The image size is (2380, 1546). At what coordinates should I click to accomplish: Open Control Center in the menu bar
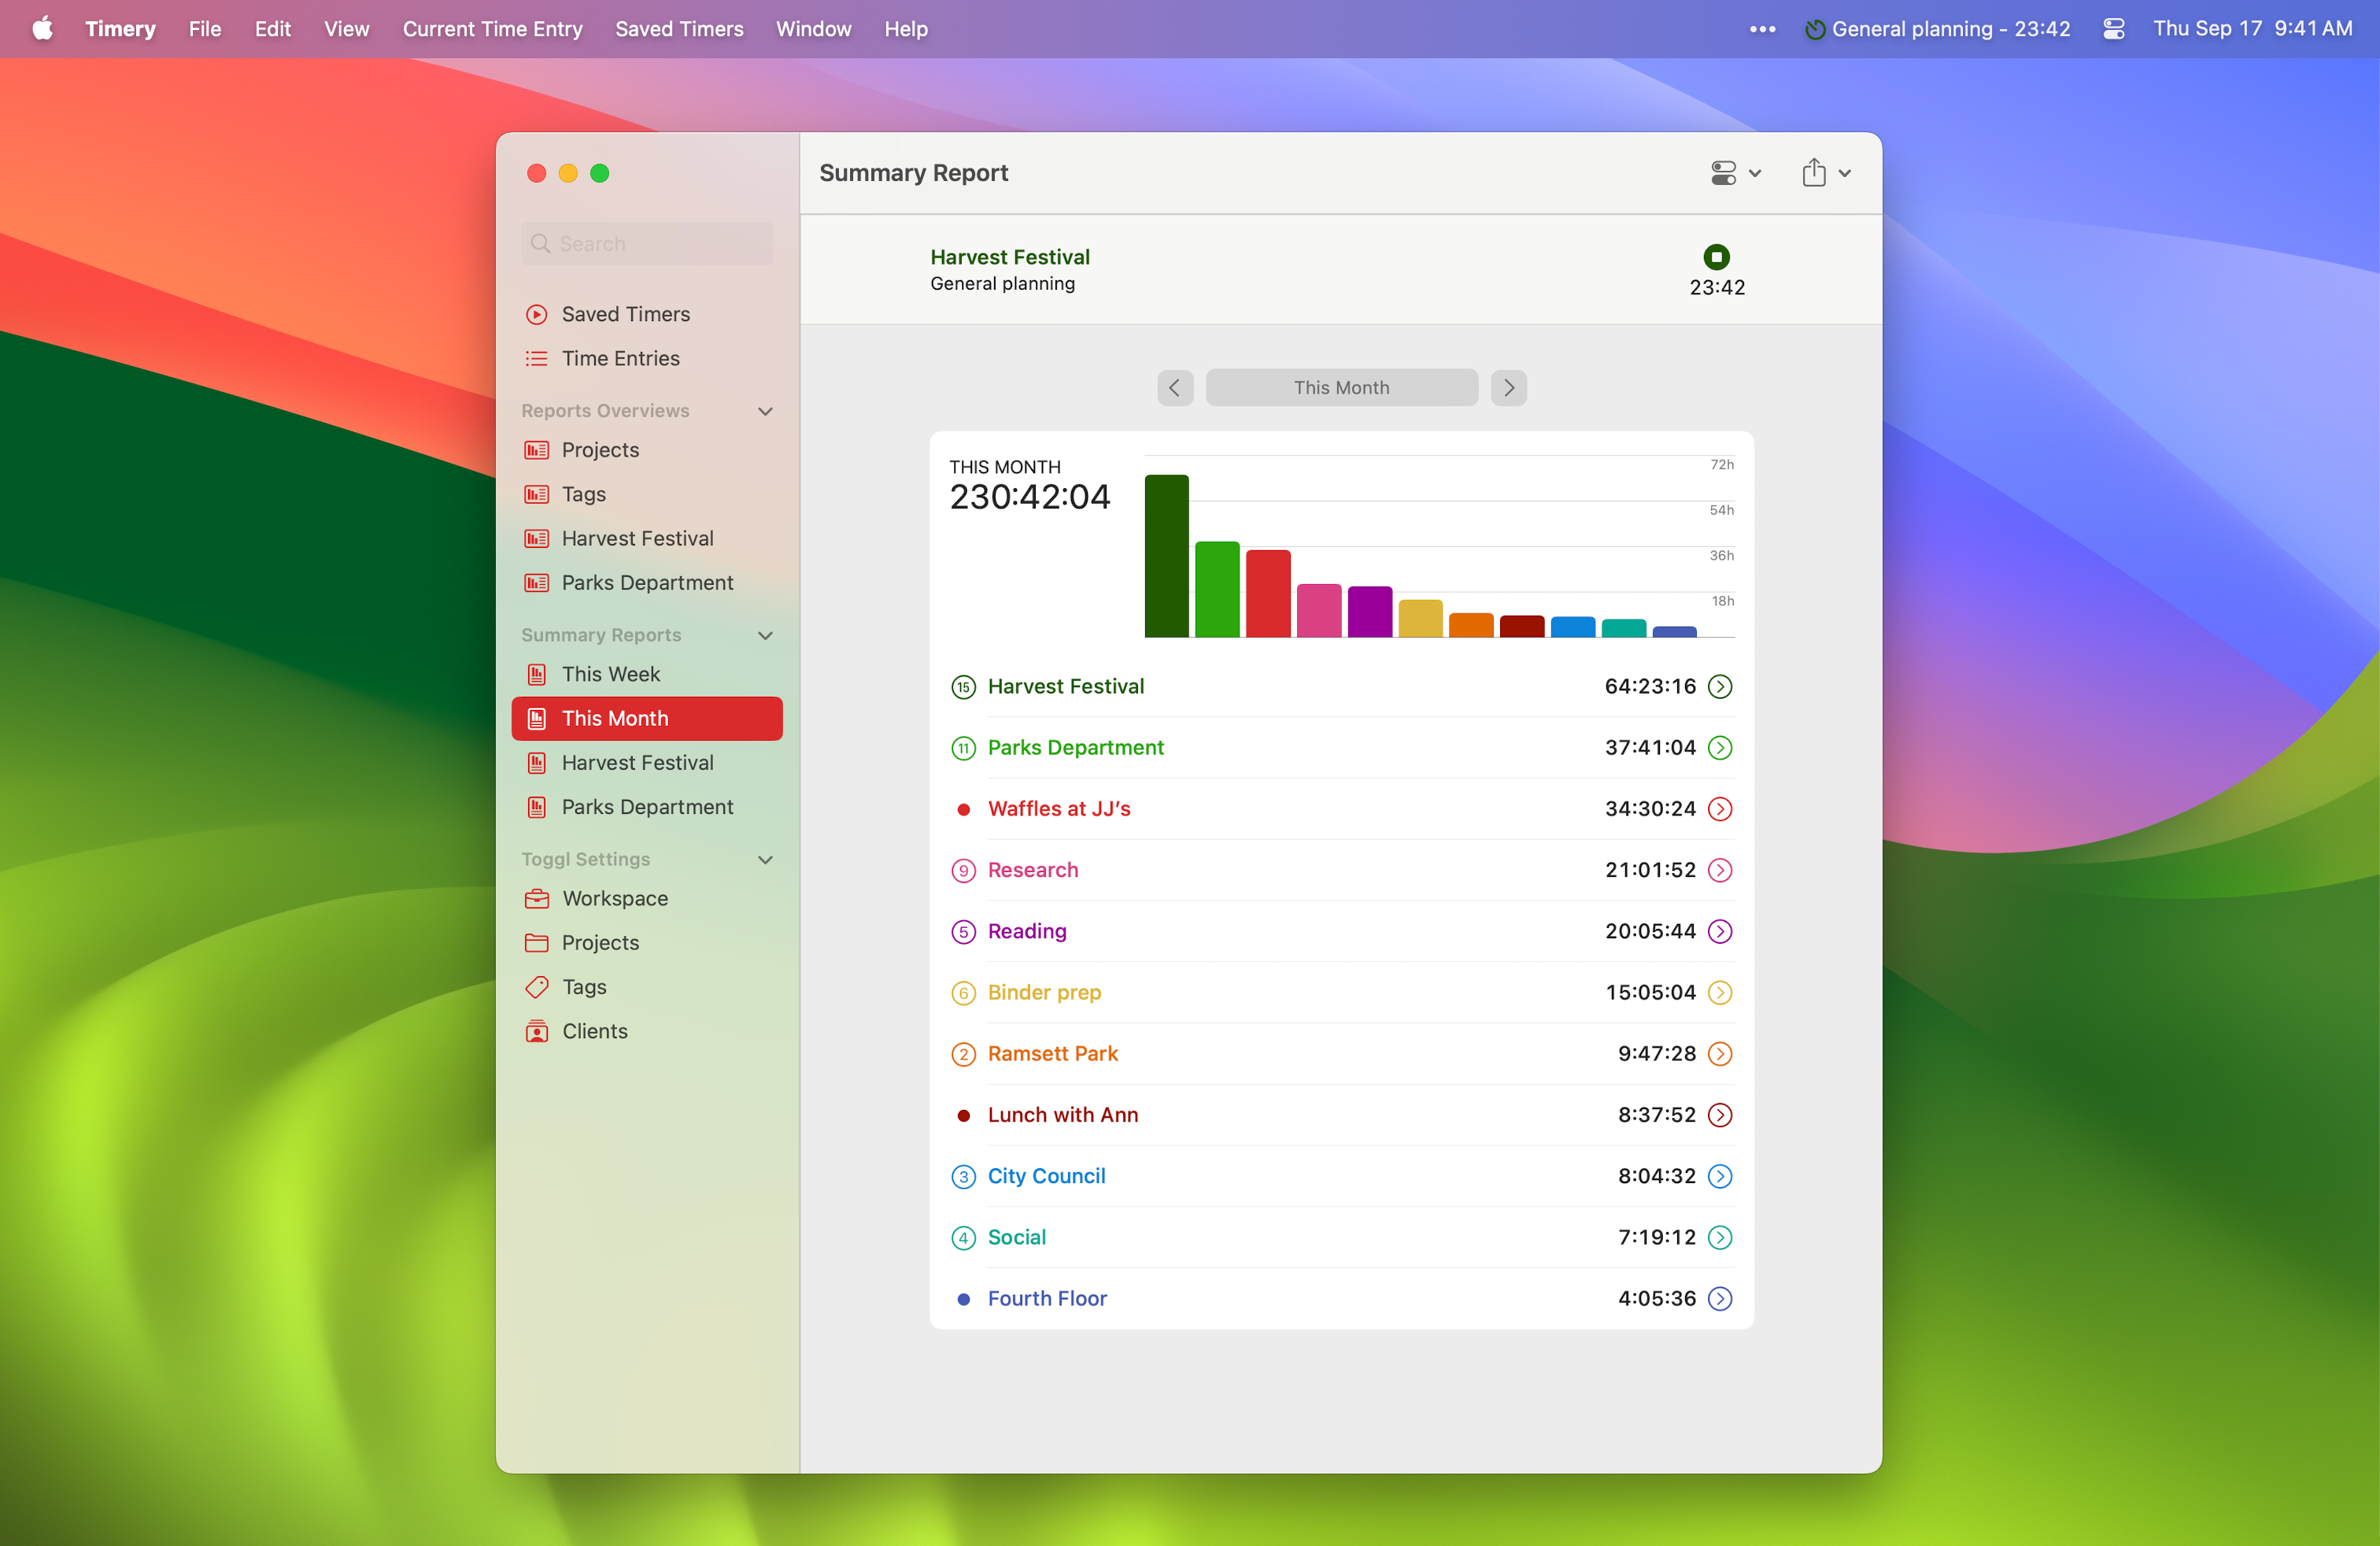click(x=2113, y=28)
